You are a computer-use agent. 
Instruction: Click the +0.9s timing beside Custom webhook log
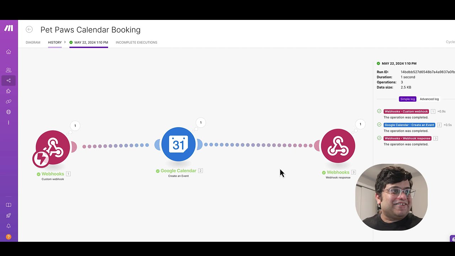coord(441,112)
